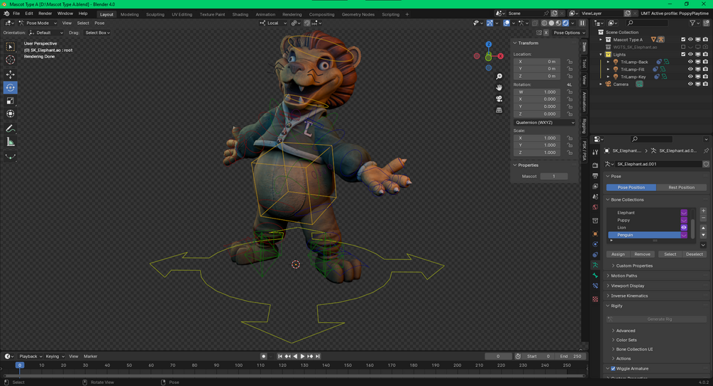Expand the Viewport Display panel

click(x=657, y=285)
